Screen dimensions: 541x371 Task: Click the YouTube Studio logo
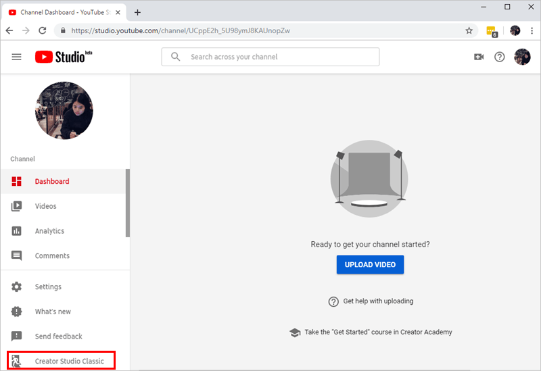pyautogui.click(x=64, y=57)
